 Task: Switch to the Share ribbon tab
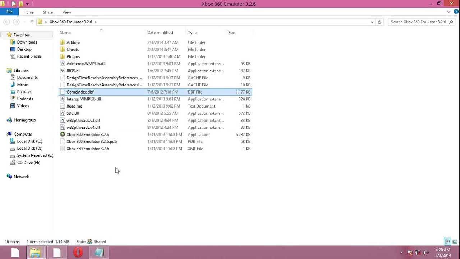point(48,12)
